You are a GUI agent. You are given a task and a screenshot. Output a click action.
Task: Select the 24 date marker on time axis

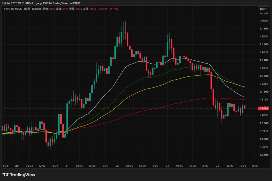pyautogui.click(x=217, y=166)
